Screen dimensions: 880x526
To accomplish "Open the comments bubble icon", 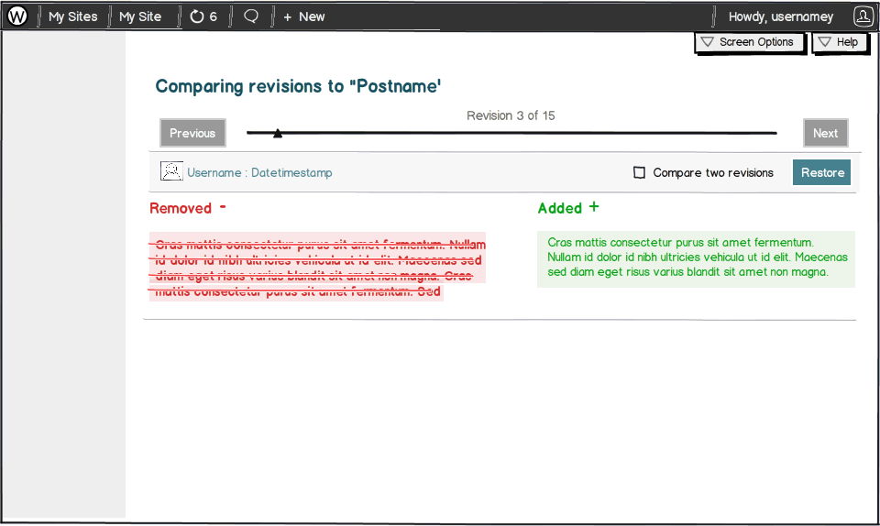I will [250, 16].
